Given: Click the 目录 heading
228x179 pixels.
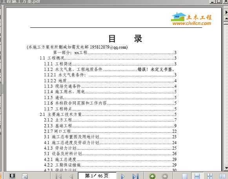Looking at the screenshot, I should [x=125, y=39].
